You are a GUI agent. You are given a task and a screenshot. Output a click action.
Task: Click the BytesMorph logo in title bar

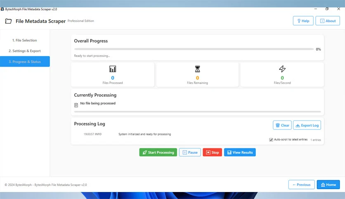point(2,9)
